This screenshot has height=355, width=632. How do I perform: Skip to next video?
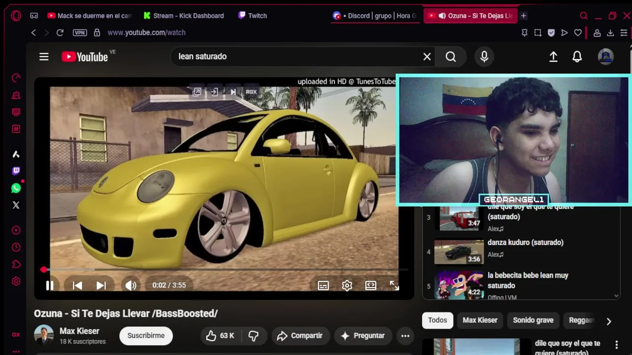click(x=101, y=285)
